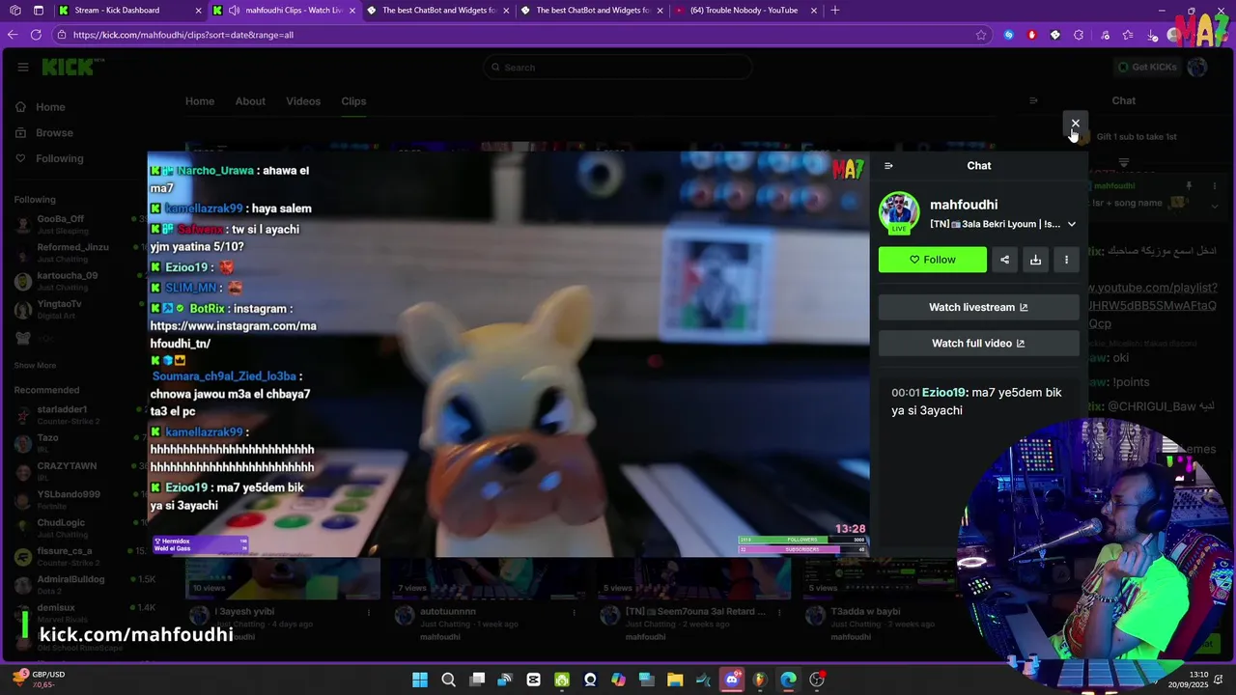Click the T3adda w baybi clip title
1236x695 pixels.
pyautogui.click(x=865, y=612)
